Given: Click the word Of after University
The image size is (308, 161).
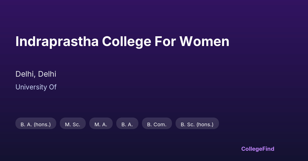Looking at the screenshot, I should pyautogui.click(x=53, y=87).
